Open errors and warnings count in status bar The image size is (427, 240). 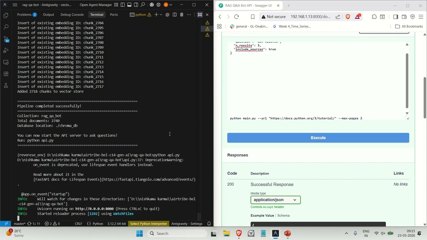coord(52,224)
